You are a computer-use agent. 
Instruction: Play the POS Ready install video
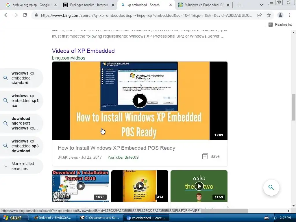click(x=140, y=101)
